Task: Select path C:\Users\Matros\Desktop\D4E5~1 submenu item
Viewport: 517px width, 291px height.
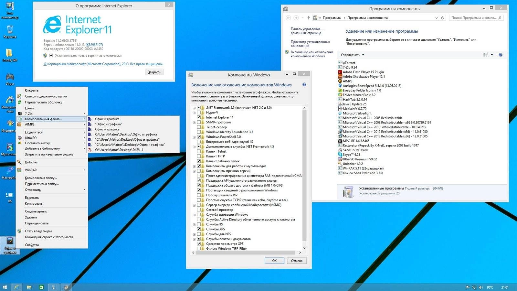Action: coord(133,150)
